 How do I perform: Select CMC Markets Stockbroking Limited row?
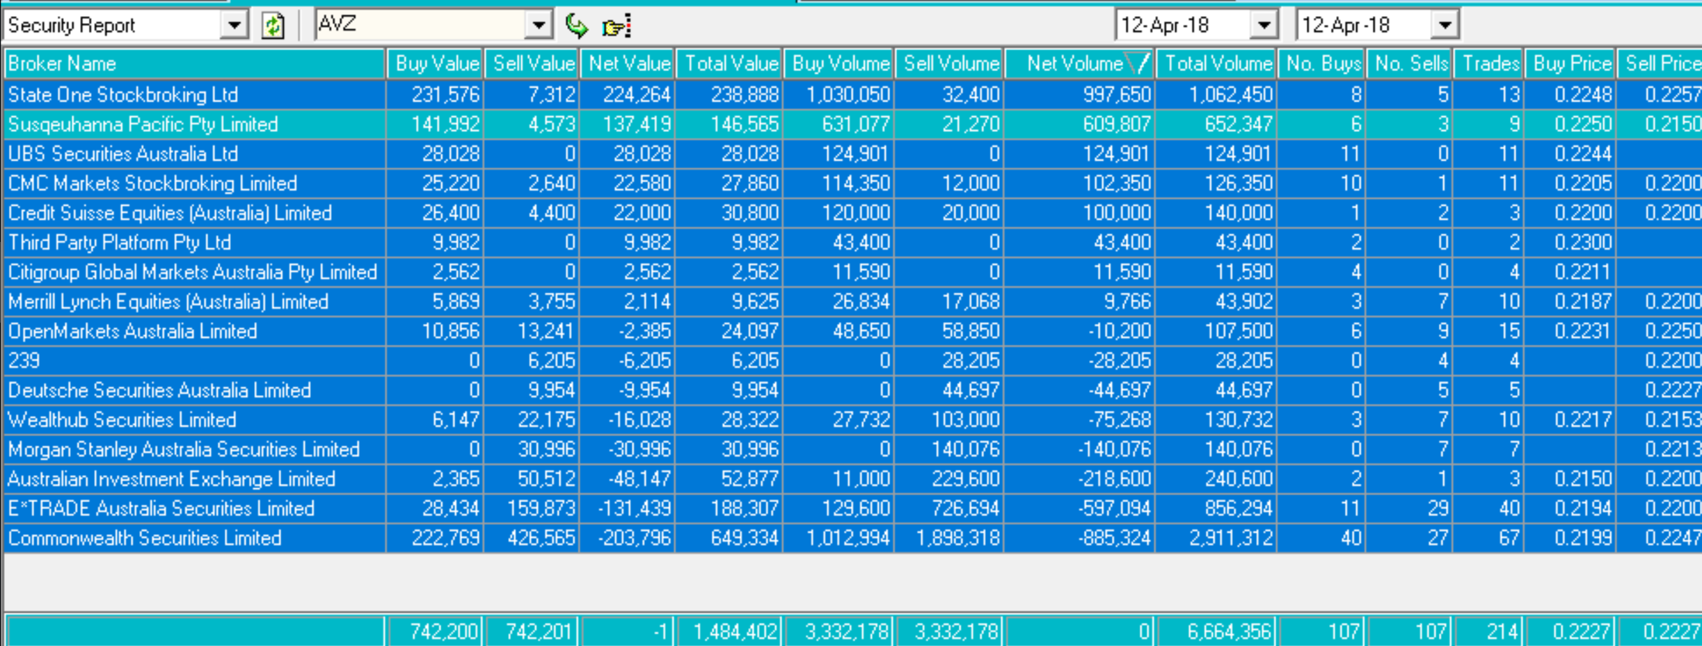(853, 184)
